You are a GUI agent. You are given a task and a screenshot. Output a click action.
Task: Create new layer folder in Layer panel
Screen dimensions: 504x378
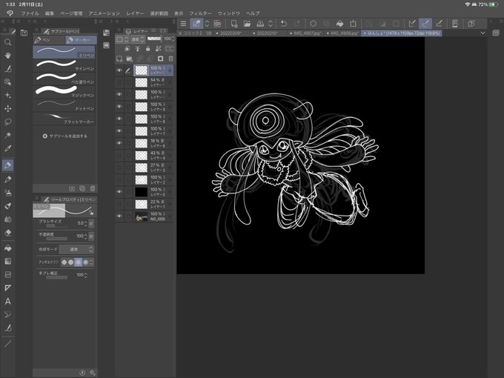130,59
